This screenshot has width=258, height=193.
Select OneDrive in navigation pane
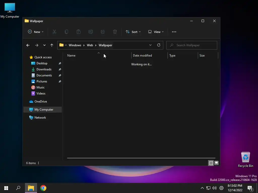41,102
